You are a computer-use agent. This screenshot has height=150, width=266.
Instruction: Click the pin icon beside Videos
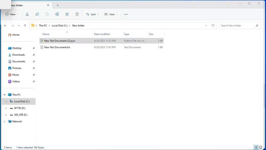click(x=34, y=82)
